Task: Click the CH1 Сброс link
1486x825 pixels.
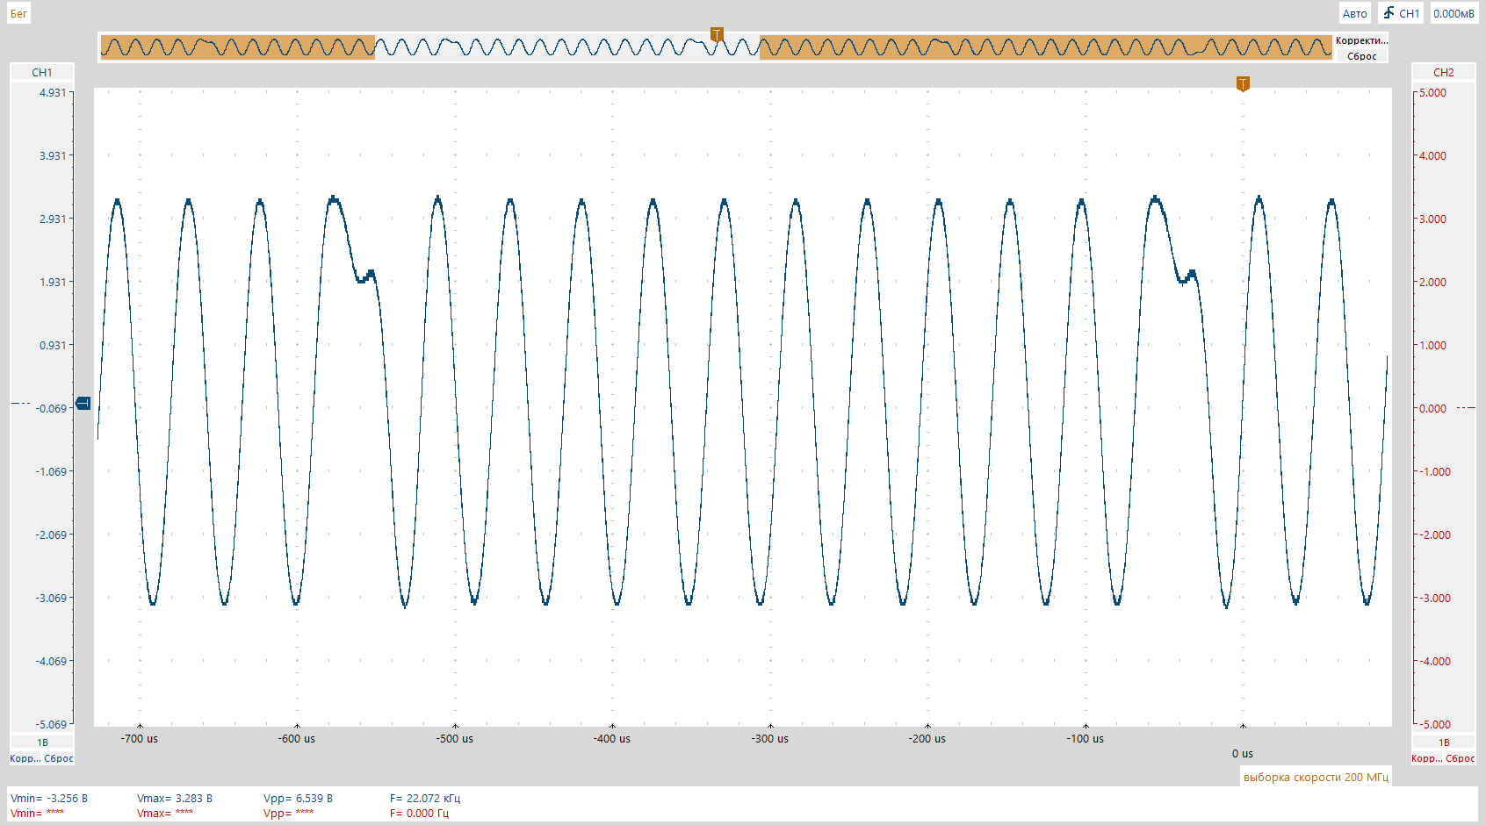Action: coord(59,758)
